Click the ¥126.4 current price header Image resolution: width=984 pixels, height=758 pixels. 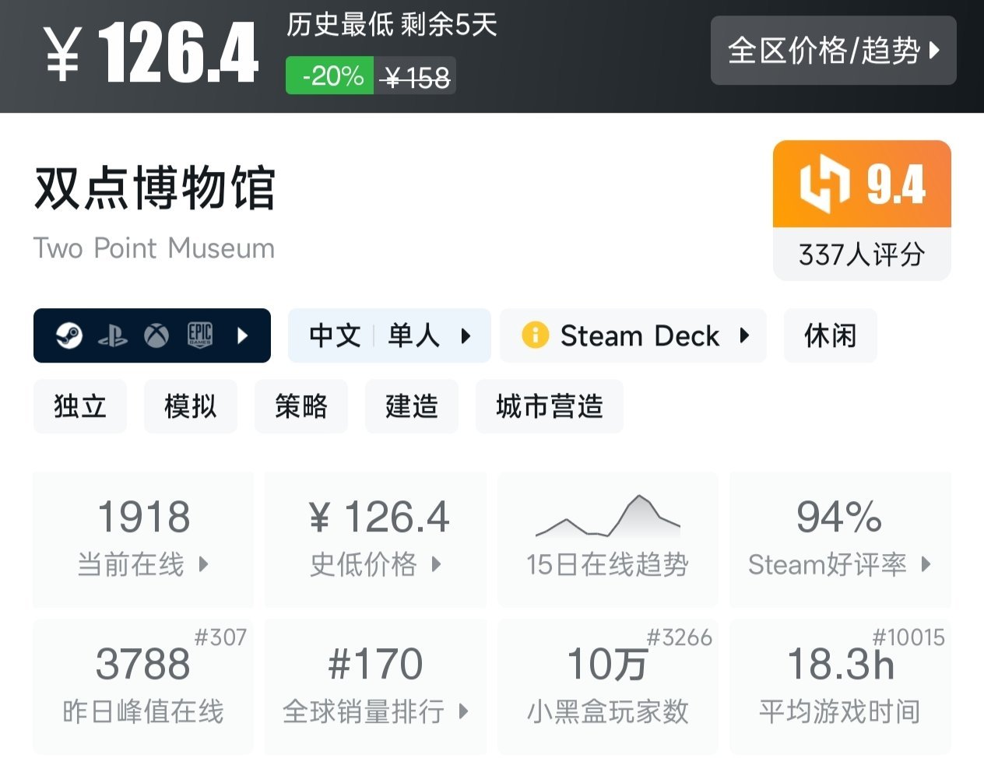[150, 53]
